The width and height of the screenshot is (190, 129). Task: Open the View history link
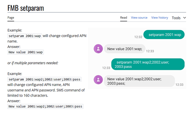(160, 18)
